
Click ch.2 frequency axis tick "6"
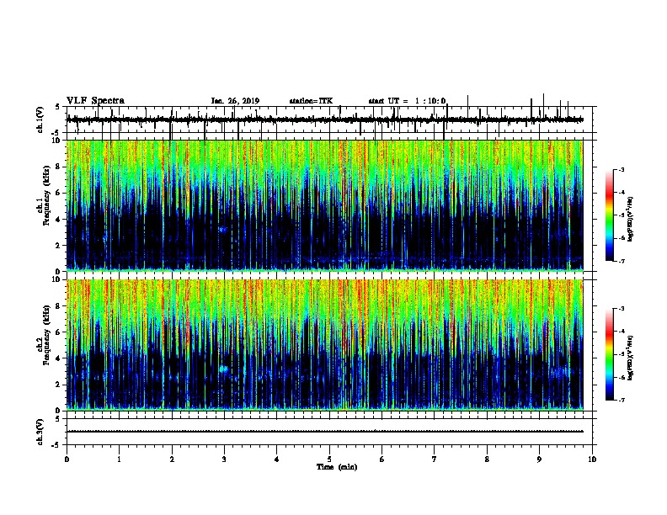pos(59,332)
